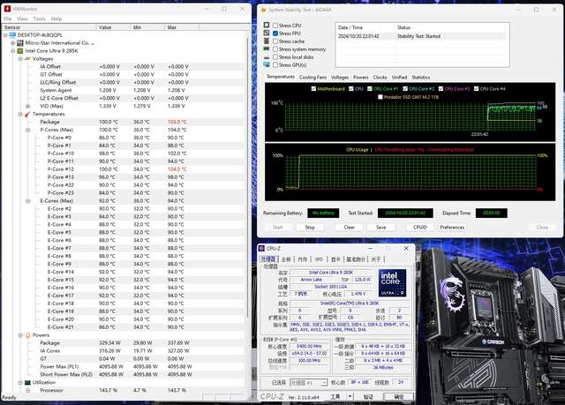Click the Save button in AIDA64
This screenshot has width=565, height=405.
pos(380,228)
